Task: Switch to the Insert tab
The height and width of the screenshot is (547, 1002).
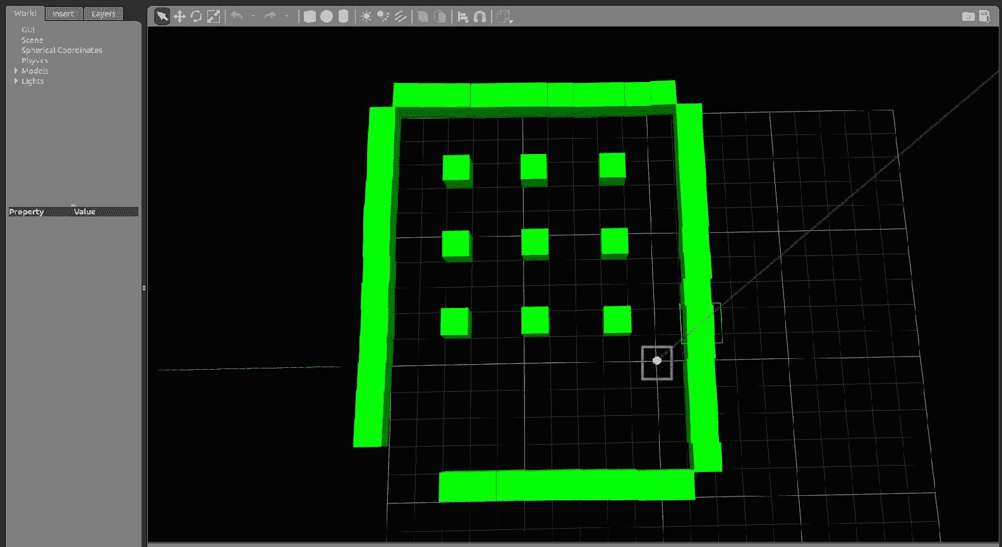Action: coord(63,14)
